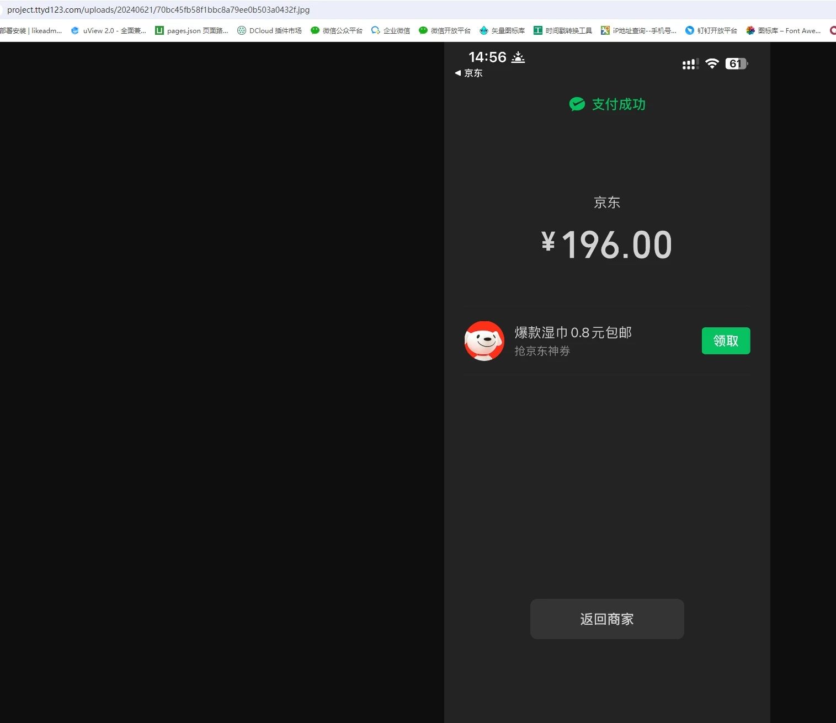
Task: Open the 时间戳转换工具 bookmark
Action: coord(563,31)
